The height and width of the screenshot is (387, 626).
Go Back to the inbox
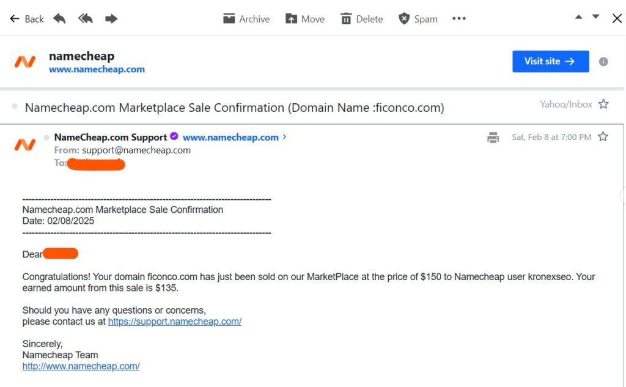pos(27,19)
